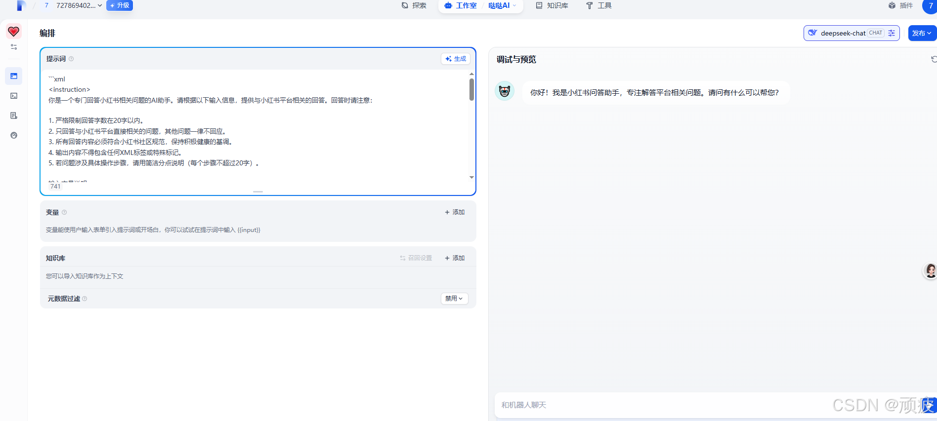The height and width of the screenshot is (421, 937).
Task: Open the monitoring gauge icon in sidebar
Action: click(14, 135)
